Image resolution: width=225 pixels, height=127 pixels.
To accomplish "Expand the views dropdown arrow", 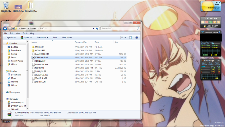I will [125, 38].
